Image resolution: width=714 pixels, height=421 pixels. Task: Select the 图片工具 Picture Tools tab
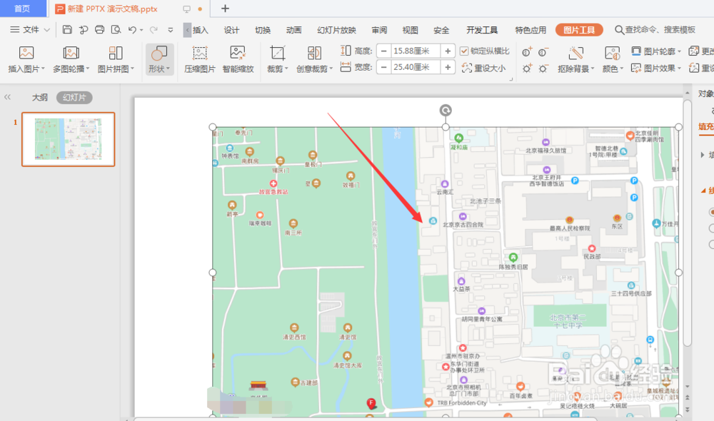point(579,30)
